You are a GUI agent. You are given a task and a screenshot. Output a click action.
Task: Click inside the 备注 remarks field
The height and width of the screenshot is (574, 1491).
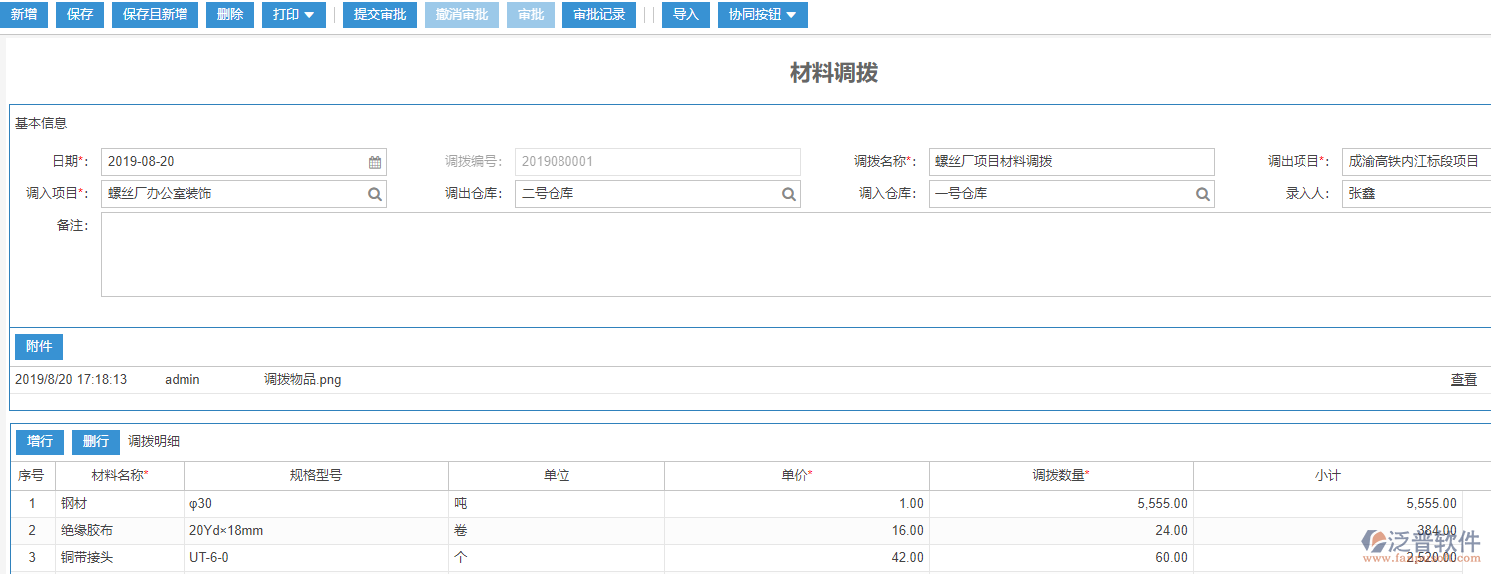pos(399,254)
